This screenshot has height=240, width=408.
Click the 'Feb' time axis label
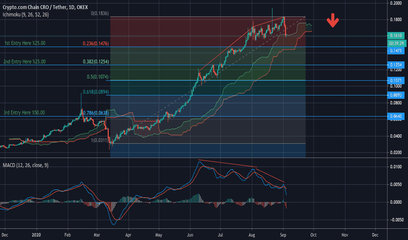click(67, 235)
